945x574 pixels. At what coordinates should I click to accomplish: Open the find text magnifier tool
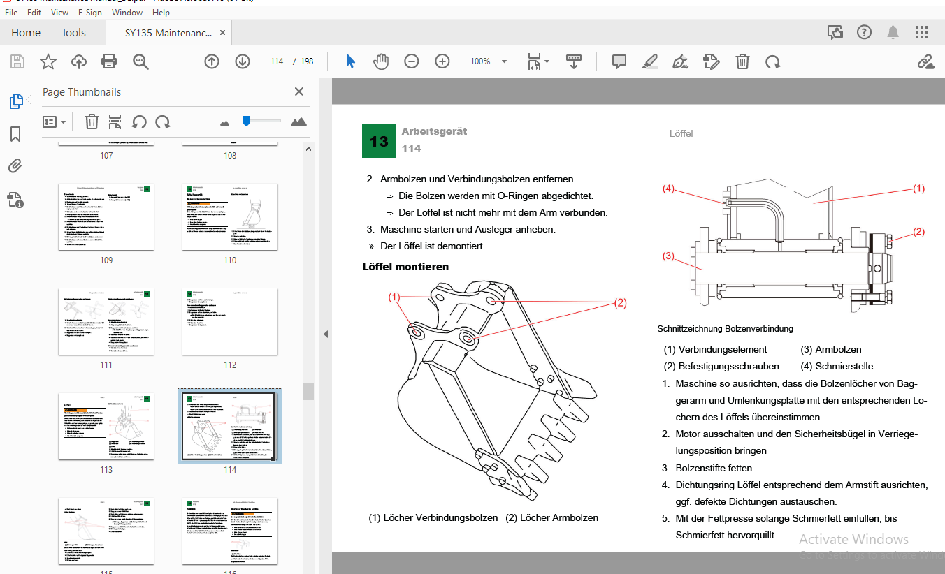(x=141, y=61)
